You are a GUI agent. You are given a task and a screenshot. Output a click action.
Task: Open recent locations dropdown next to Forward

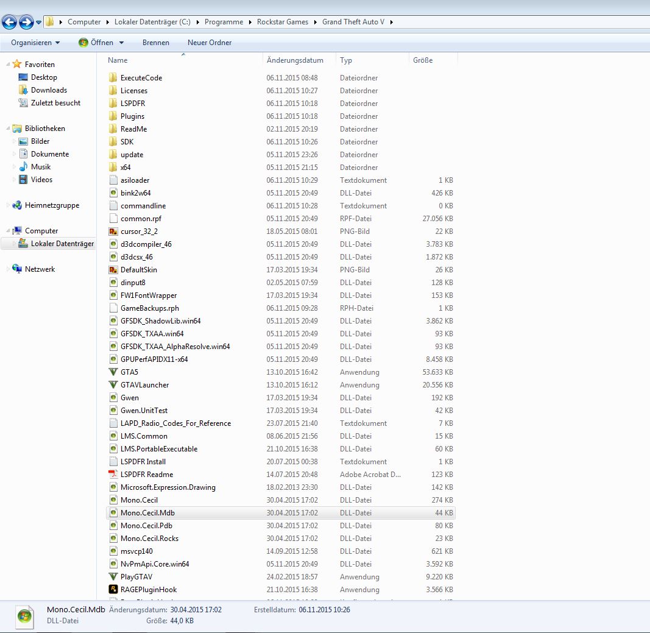pyautogui.click(x=38, y=23)
